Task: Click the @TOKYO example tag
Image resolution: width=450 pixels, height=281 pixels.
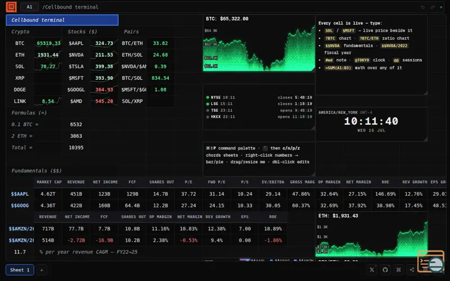Action: tap(362, 60)
